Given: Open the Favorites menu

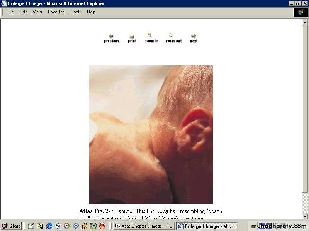Looking at the screenshot, I should click(x=56, y=12).
